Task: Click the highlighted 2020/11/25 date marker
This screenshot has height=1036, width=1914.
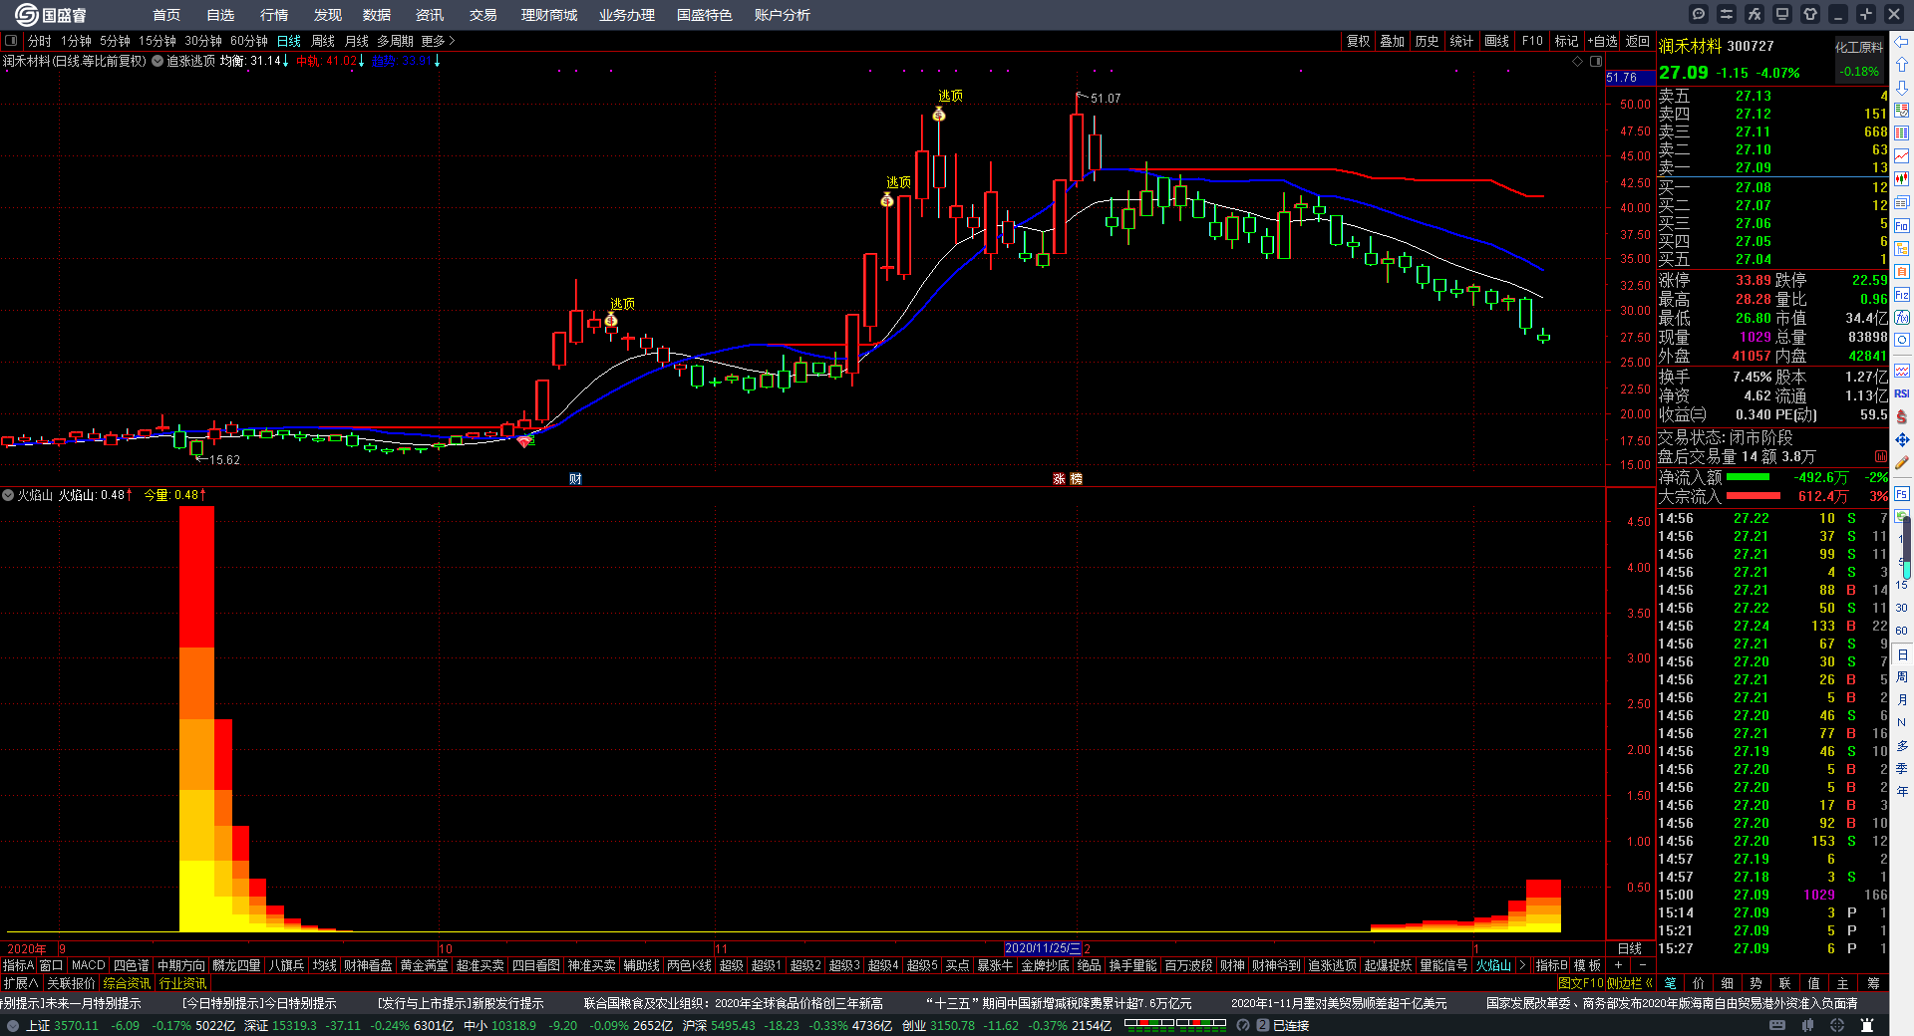Action: click(x=1043, y=948)
